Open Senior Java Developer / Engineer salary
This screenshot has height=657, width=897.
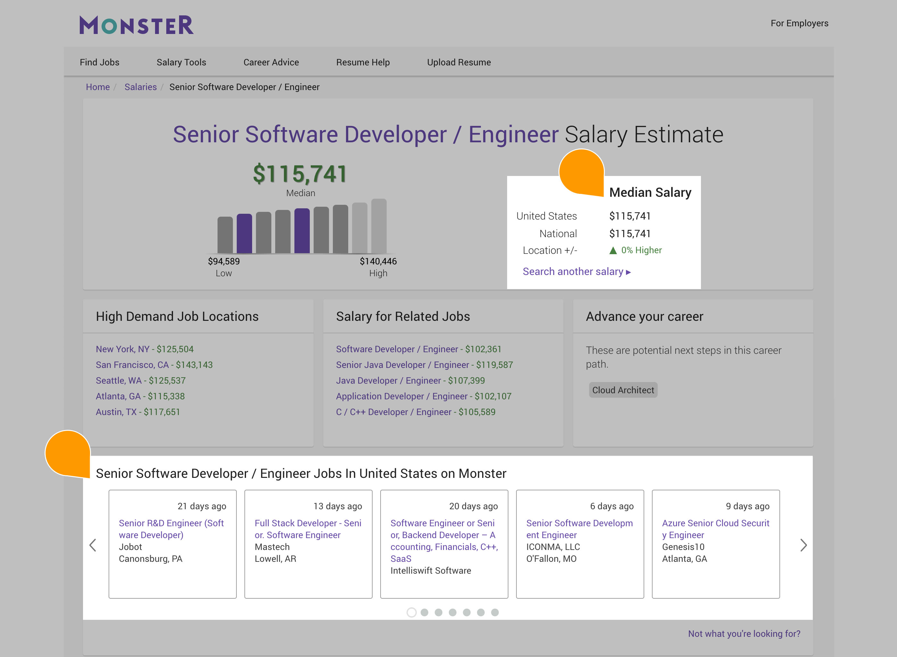tap(424, 365)
